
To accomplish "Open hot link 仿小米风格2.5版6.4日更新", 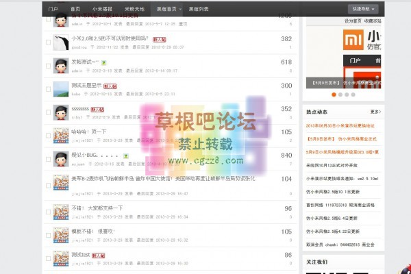I will (x=332, y=218).
